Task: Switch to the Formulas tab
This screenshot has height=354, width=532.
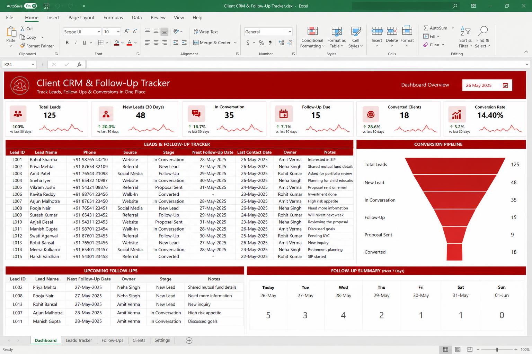Action: pos(113,18)
